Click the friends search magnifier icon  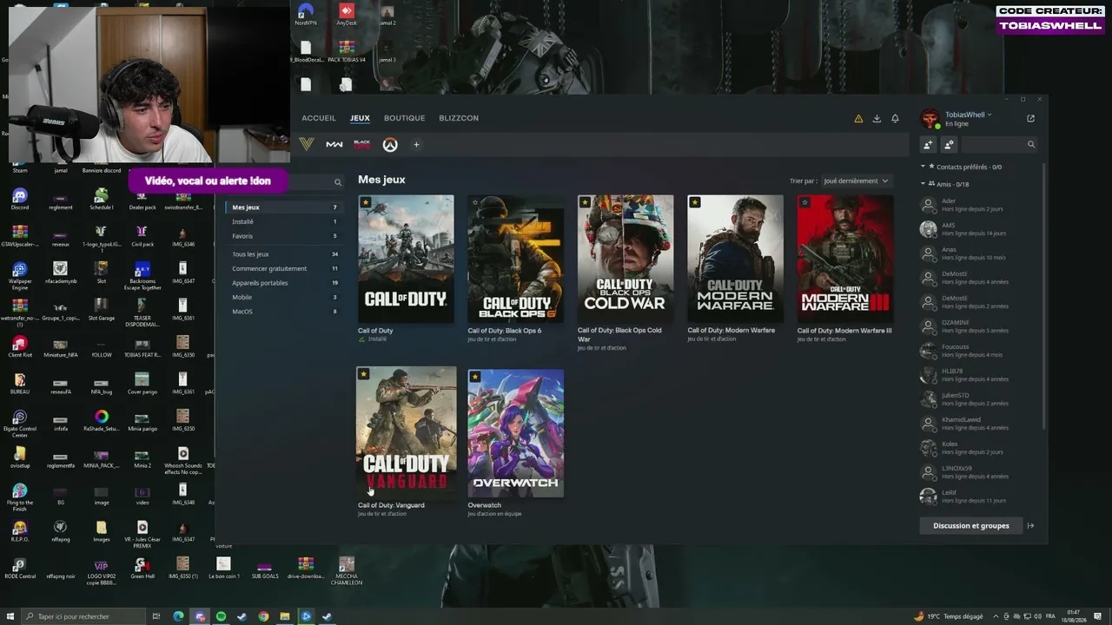tap(1031, 145)
